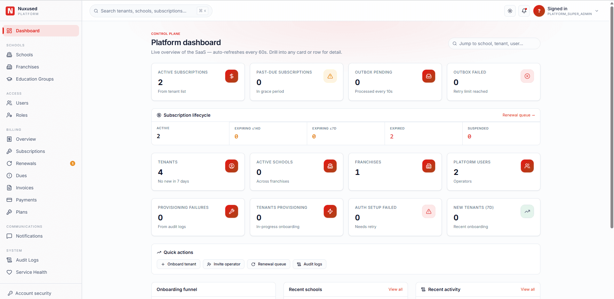Click the Audit logs quick action button
614x299 pixels.
point(309,264)
